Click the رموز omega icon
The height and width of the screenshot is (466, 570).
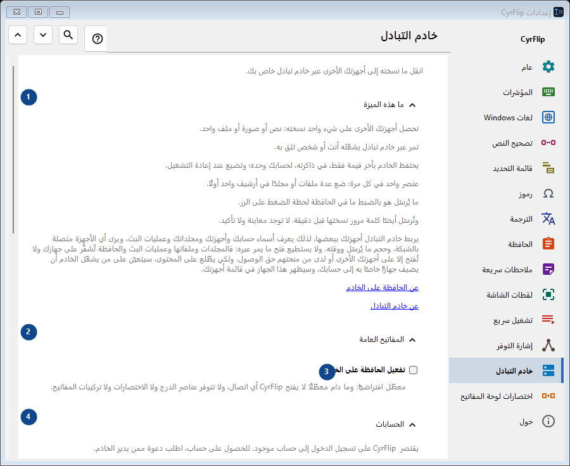[x=548, y=193]
